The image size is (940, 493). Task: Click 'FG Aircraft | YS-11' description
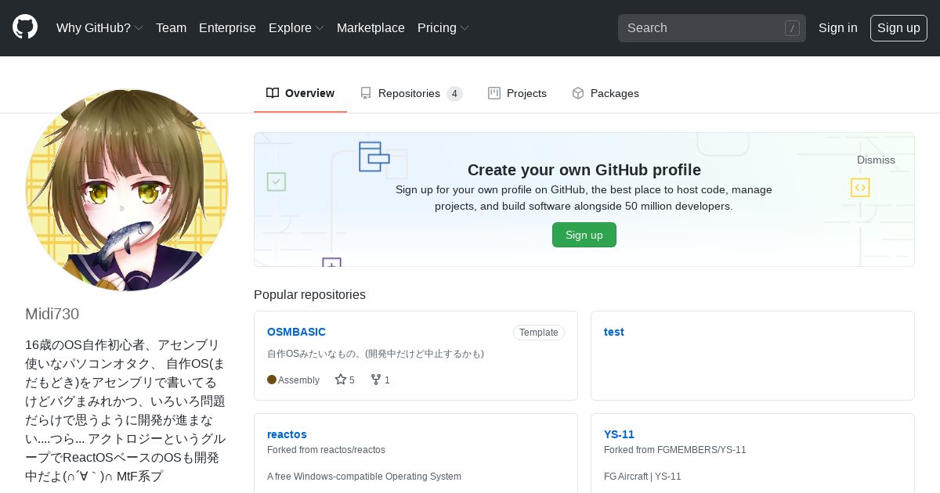coord(642,477)
